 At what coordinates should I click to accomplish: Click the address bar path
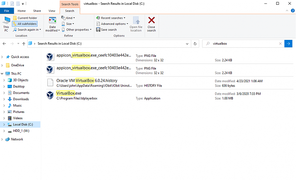tap(60, 43)
